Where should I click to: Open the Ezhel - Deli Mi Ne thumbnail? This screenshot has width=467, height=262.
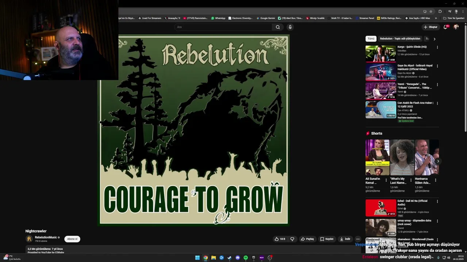tap(381, 208)
